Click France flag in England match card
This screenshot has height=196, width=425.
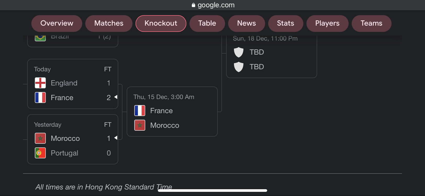[x=40, y=97]
